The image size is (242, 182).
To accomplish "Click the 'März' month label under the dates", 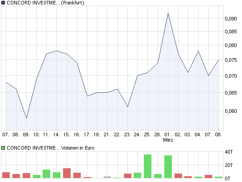I will (x=168, y=140).
